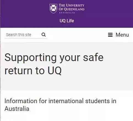Open the UQ Life site title
Viewport: 133px width, 121px height.
[x=67, y=21]
